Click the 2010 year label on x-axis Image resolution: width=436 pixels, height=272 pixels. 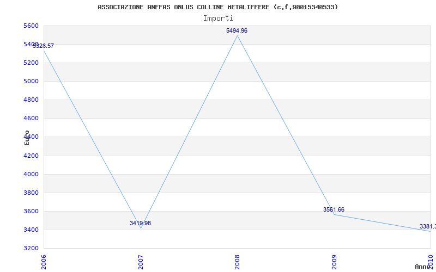pyautogui.click(x=431, y=262)
